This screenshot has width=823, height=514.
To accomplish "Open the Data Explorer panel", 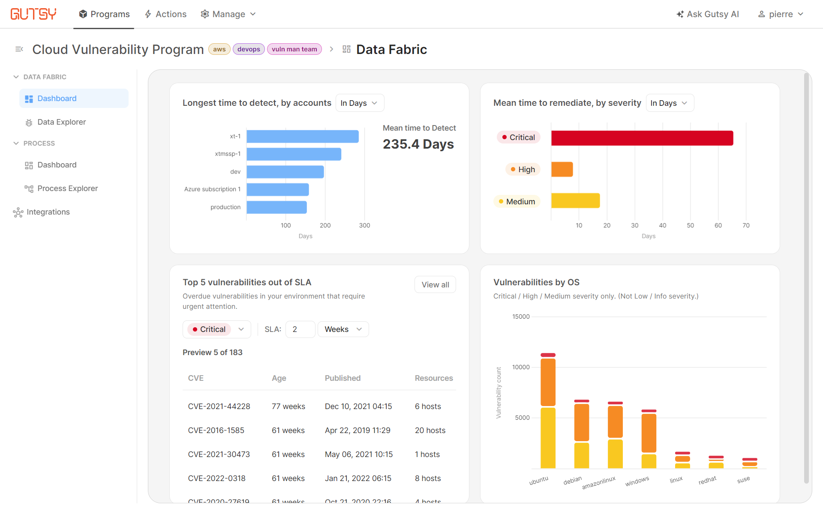I will pyautogui.click(x=62, y=122).
